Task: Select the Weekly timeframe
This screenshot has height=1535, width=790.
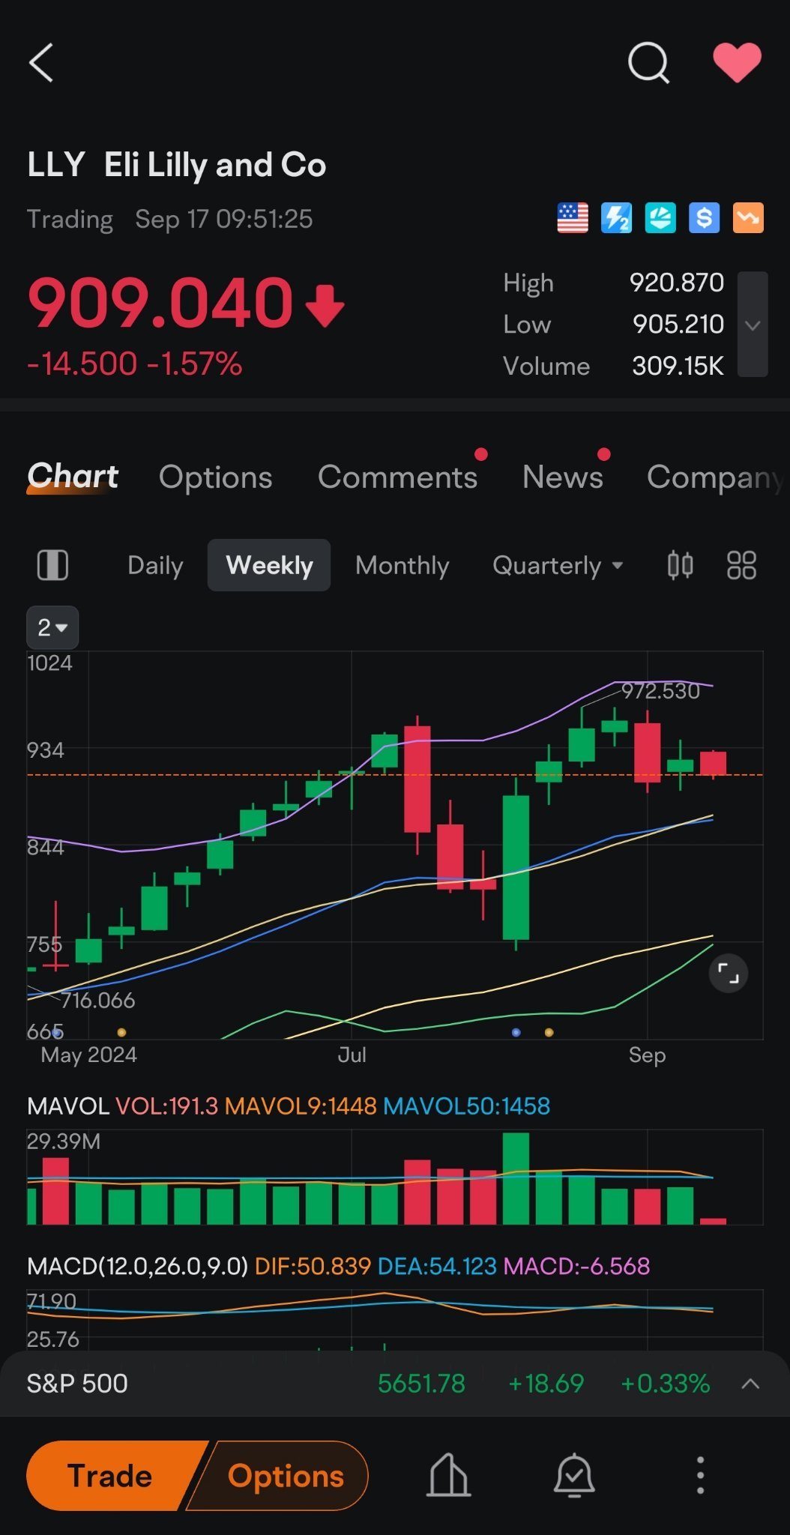Action: point(269,565)
